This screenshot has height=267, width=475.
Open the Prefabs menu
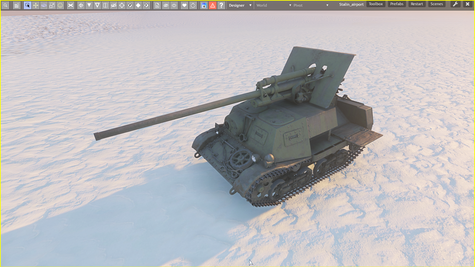[x=397, y=4]
